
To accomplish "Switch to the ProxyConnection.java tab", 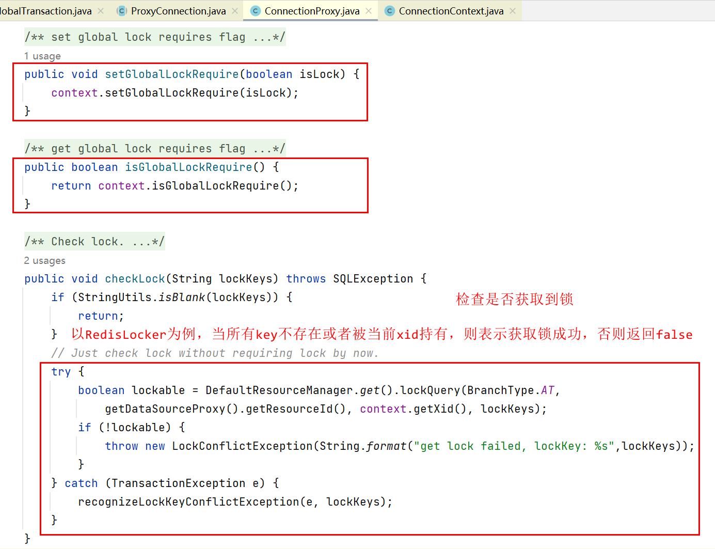I will click(178, 11).
